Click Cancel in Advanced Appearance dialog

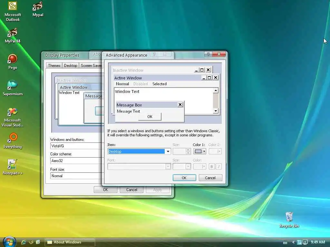(x=210, y=178)
